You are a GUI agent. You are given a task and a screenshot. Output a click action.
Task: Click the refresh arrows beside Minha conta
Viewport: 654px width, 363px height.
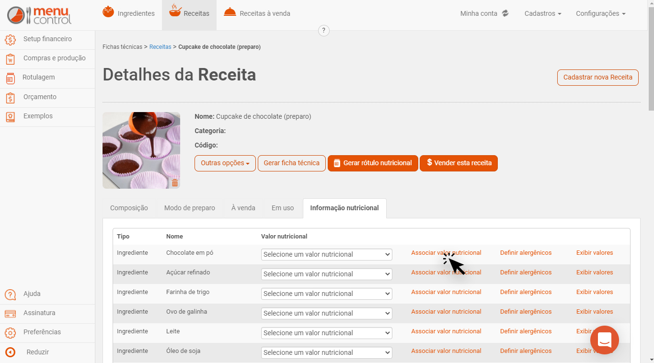pyautogui.click(x=505, y=13)
